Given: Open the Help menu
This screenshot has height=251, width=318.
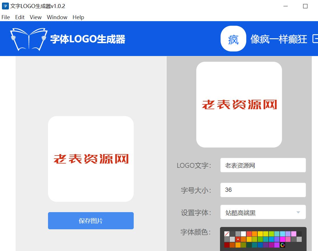Looking at the screenshot, I should (x=78, y=17).
